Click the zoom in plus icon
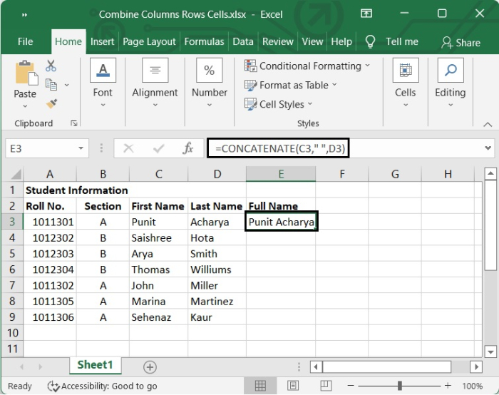The width and height of the screenshot is (499, 395). (x=448, y=386)
